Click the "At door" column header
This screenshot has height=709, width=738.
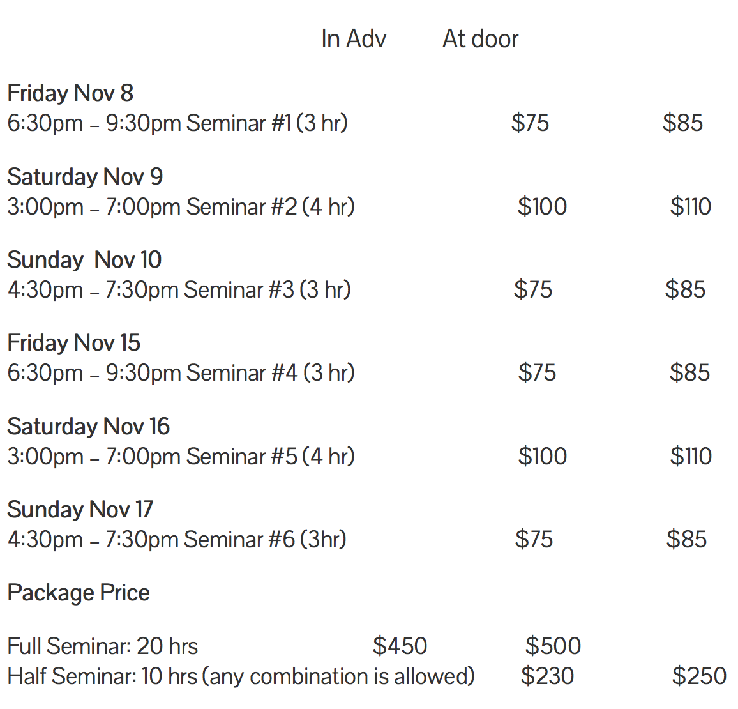pyautogui.click(x=480, y=40)
